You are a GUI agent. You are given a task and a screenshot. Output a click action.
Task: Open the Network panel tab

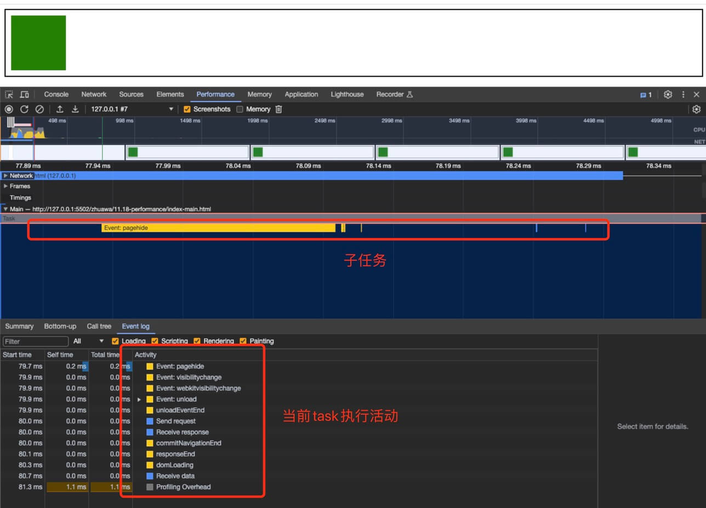pyautogui.click(x=94, y=94)
